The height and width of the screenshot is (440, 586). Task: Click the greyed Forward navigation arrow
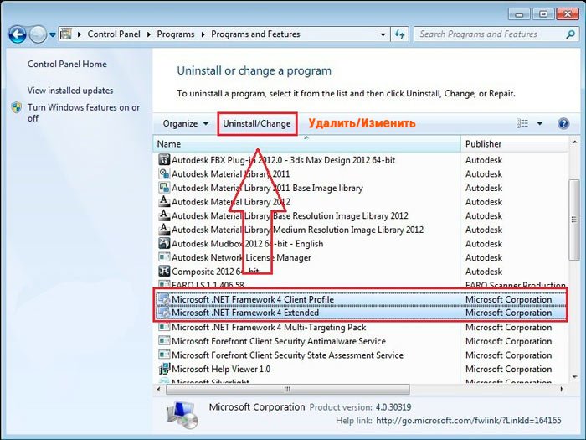click(x=38, y=34)
